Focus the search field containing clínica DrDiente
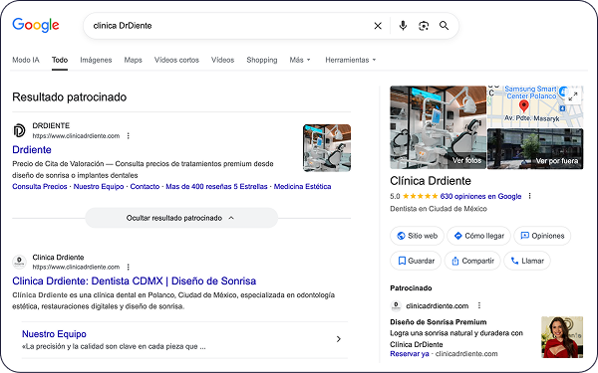598x373 pixels. click(229, 26)
